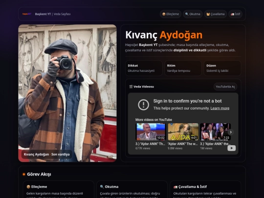Image resolution: width=264 pixels, height=198 pixels.
Task: Open the Okutma nav pill
Action: [x=193, y=14]
